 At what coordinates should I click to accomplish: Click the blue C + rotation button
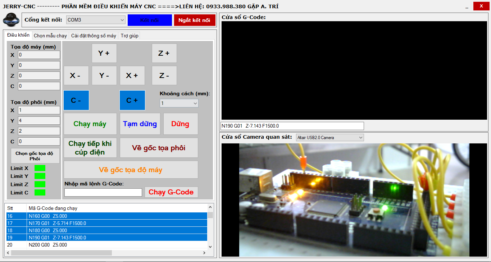coord(132,100)
